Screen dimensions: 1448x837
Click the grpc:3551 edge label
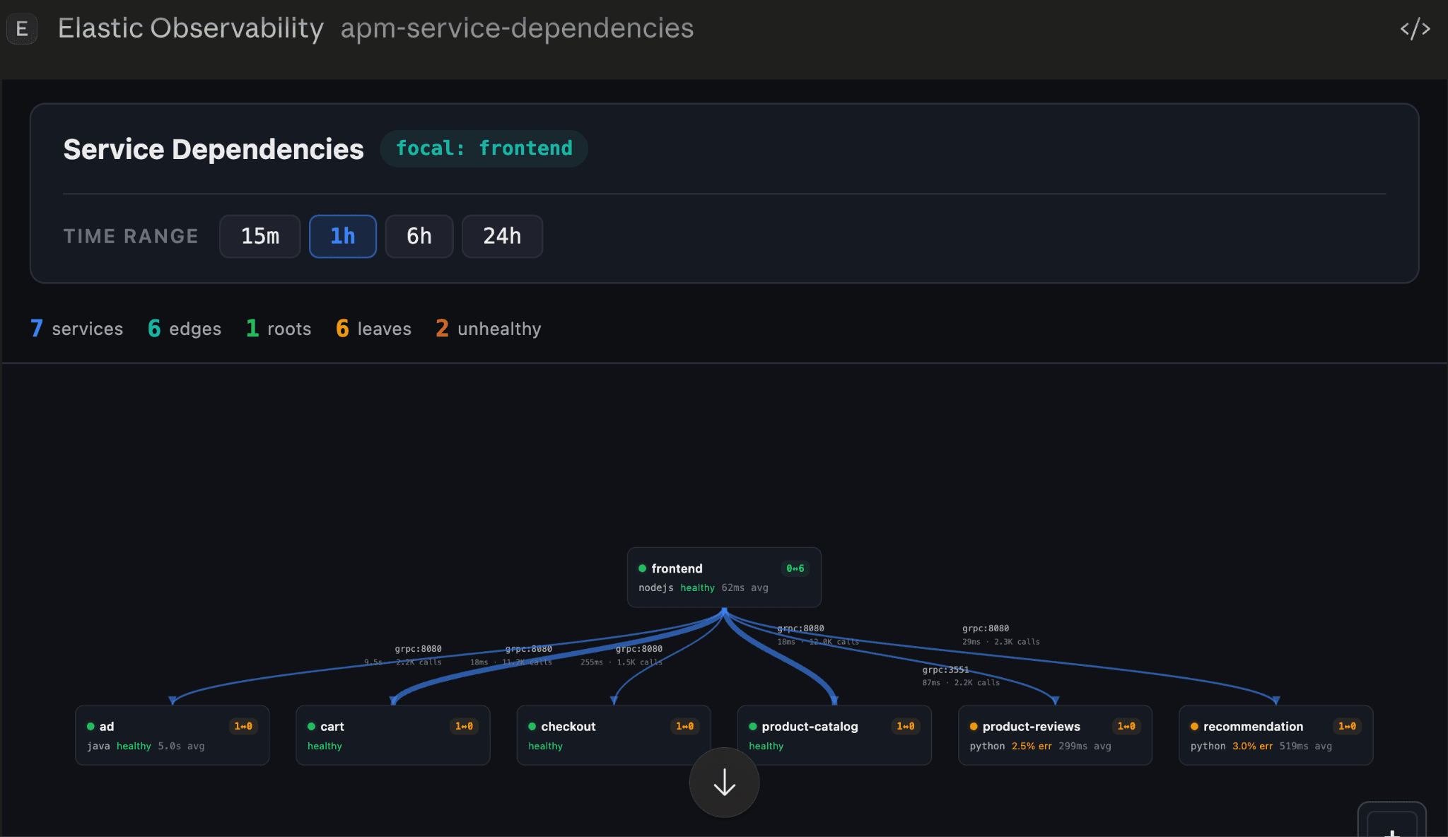[945, 669]
